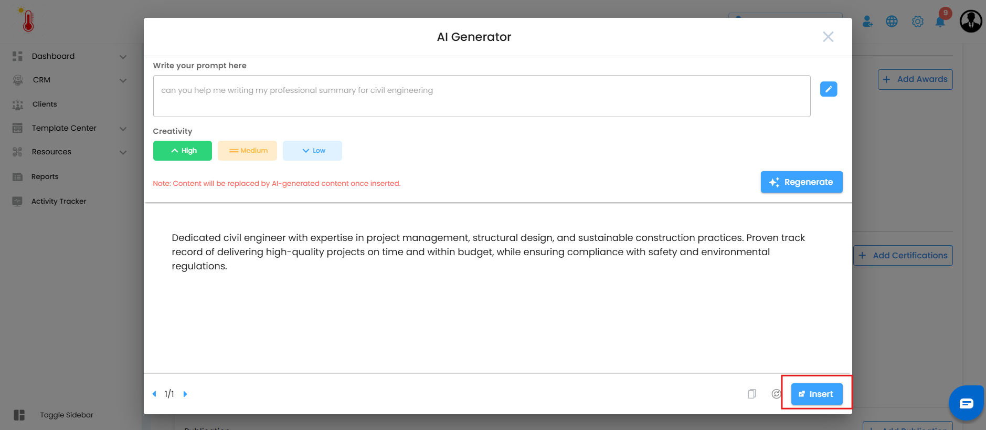Set creativity to High
The width and height of the screenshot is (986, 430).
(183, 151)
